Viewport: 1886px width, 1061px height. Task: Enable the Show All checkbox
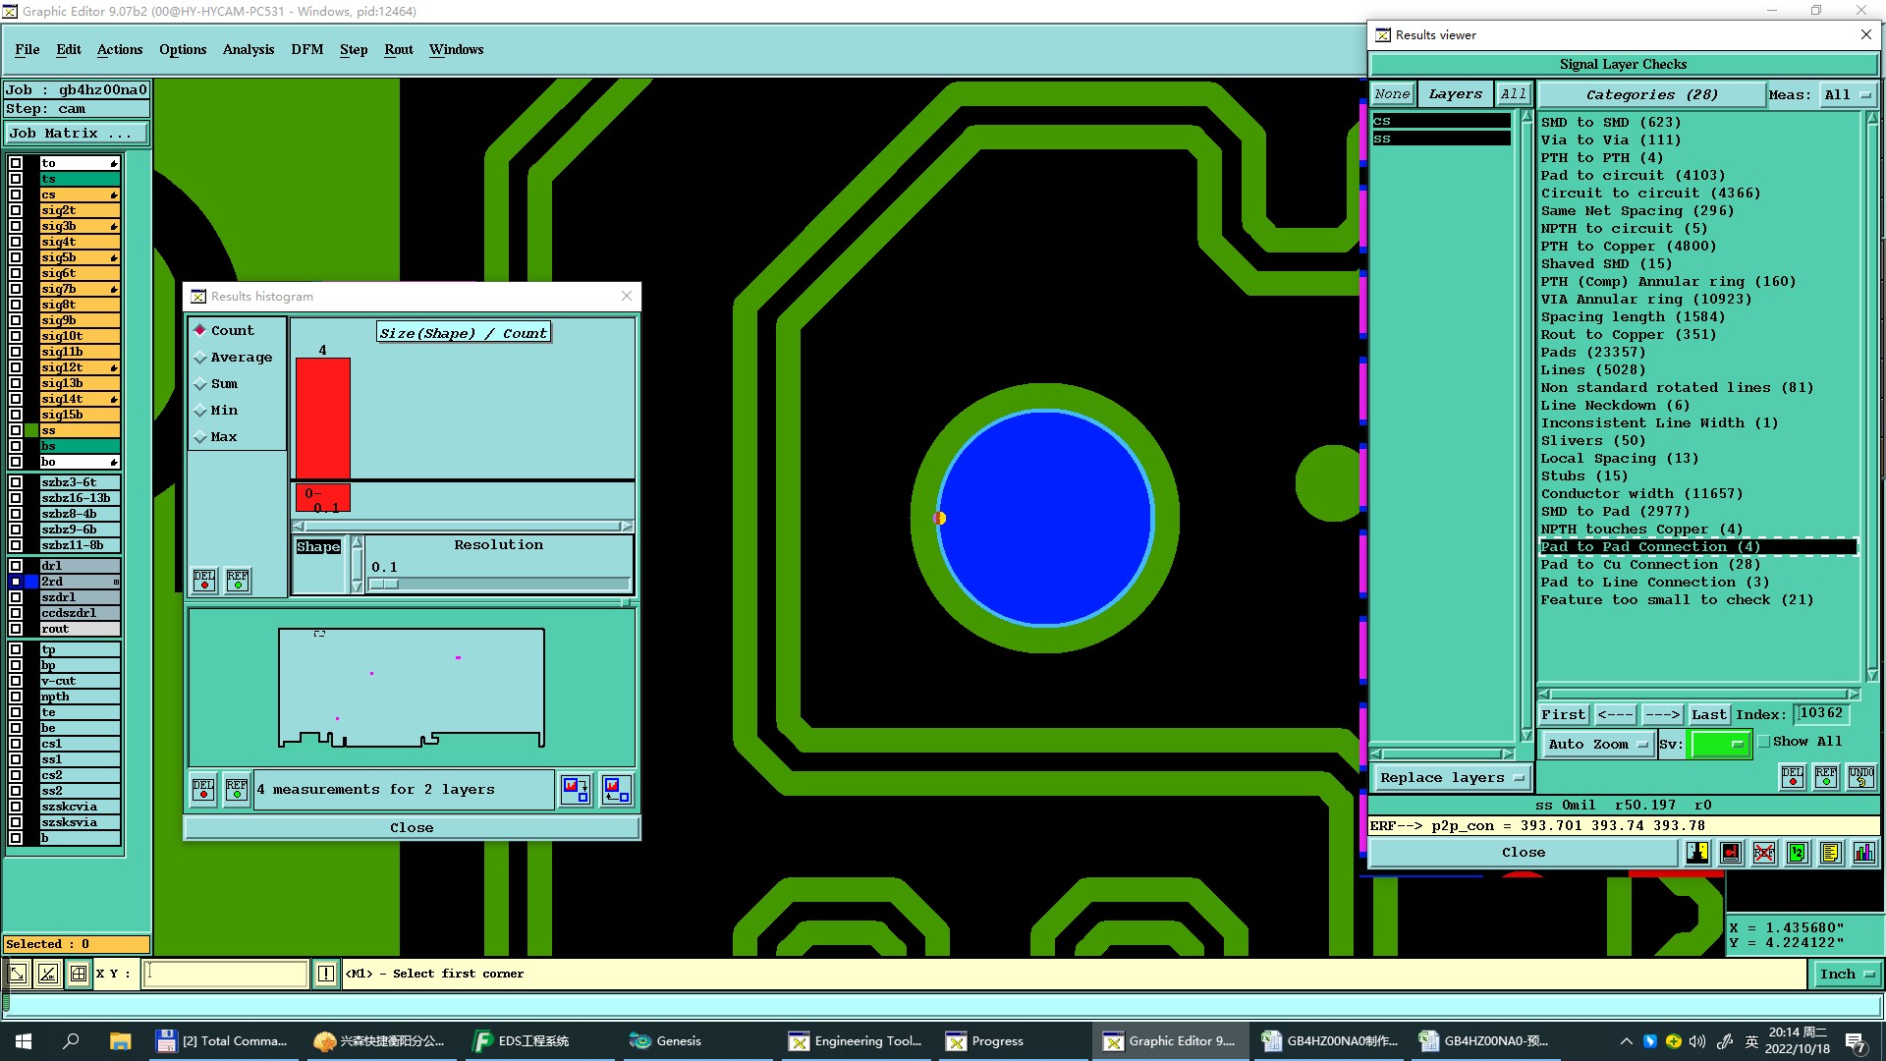pyautogui.click(x=1763, y=742)
